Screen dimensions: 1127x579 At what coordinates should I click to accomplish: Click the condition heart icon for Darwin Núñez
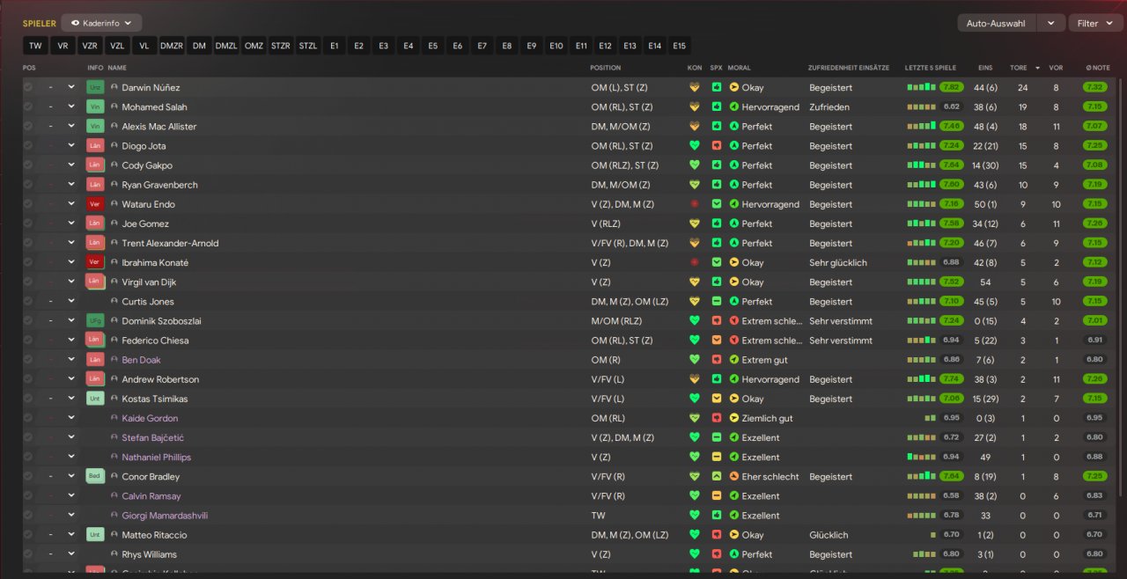pos(694,87)
